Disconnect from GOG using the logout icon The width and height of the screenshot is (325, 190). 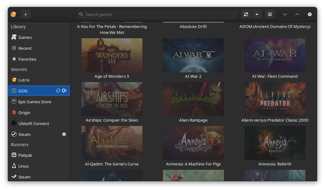click(64, 91)
